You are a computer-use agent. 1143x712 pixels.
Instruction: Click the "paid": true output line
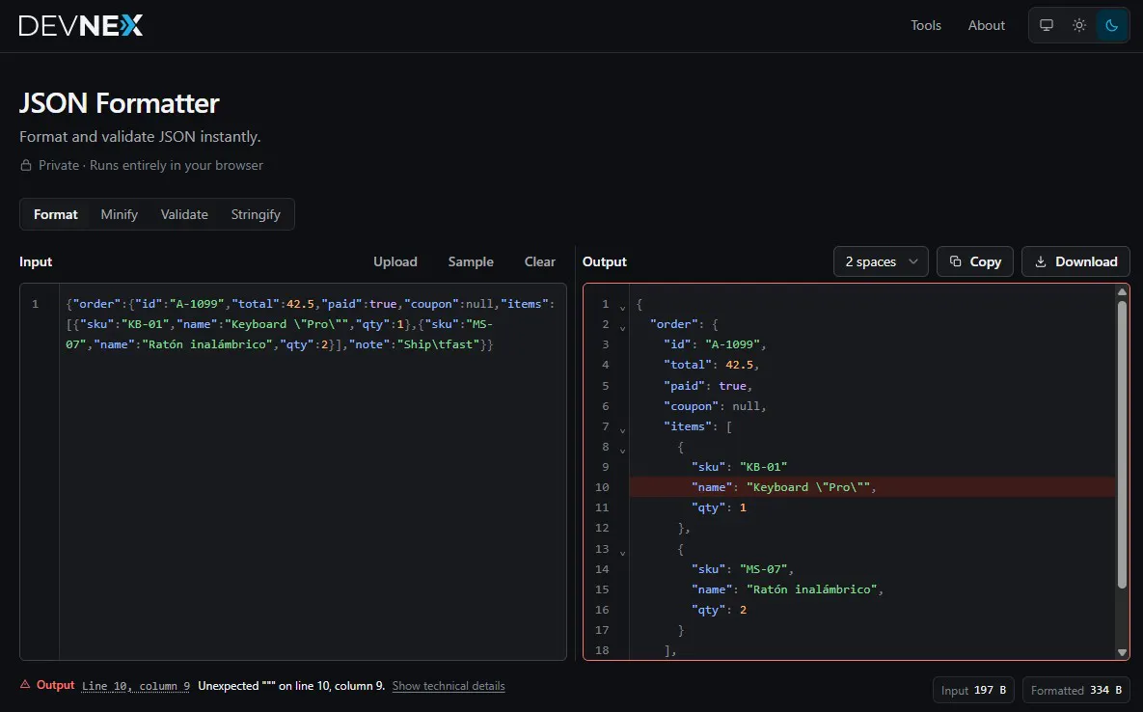(x=707, y=386)
